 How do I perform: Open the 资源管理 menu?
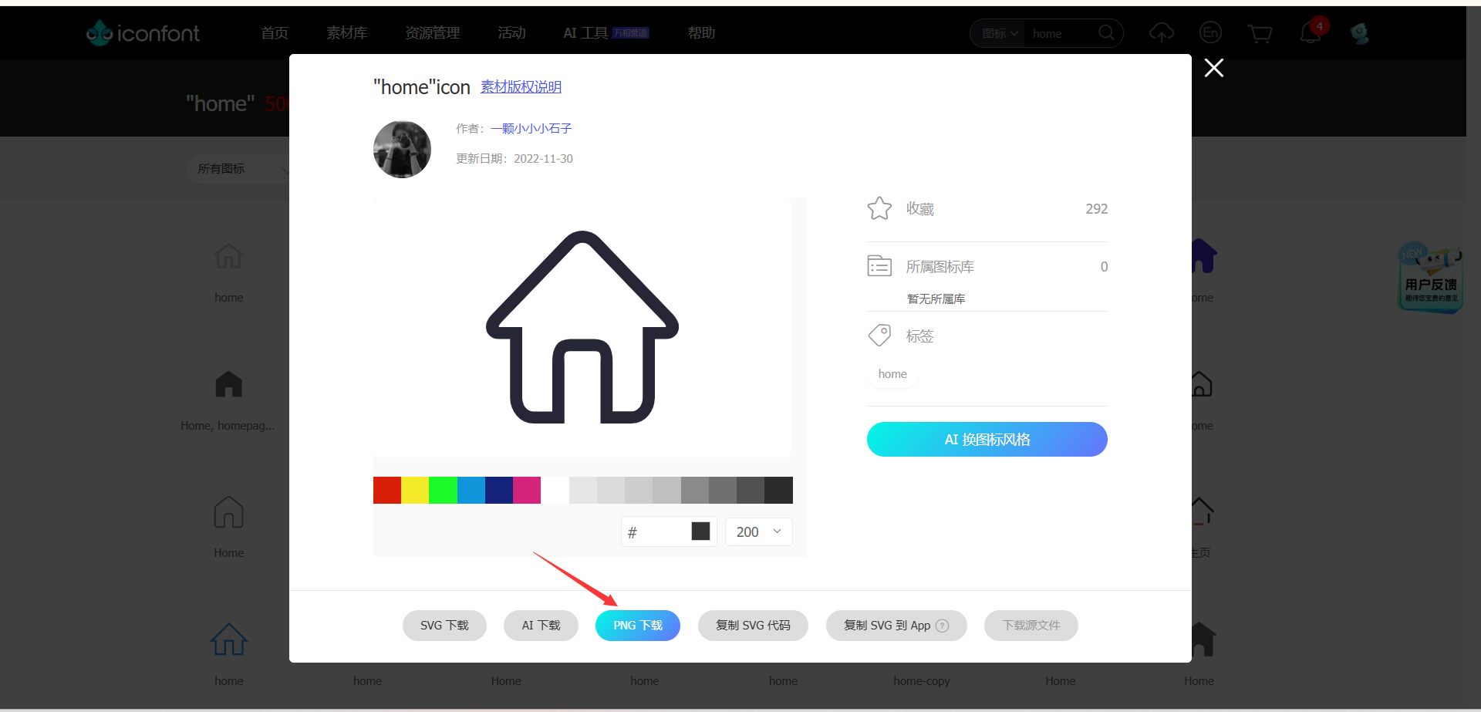click(432, 32)
